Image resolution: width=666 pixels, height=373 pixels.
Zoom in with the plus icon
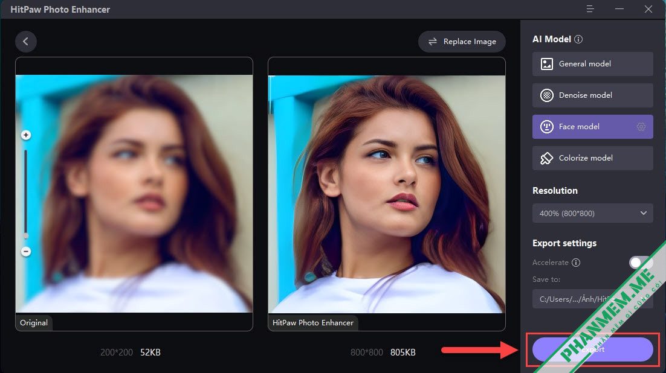[x=26, y=135]
